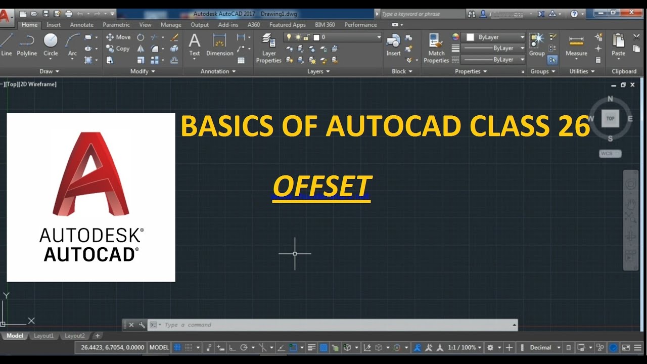Toggle snap mode in status bar
Image resolution: width=647 pixels, height=364 pixels.
189,348
